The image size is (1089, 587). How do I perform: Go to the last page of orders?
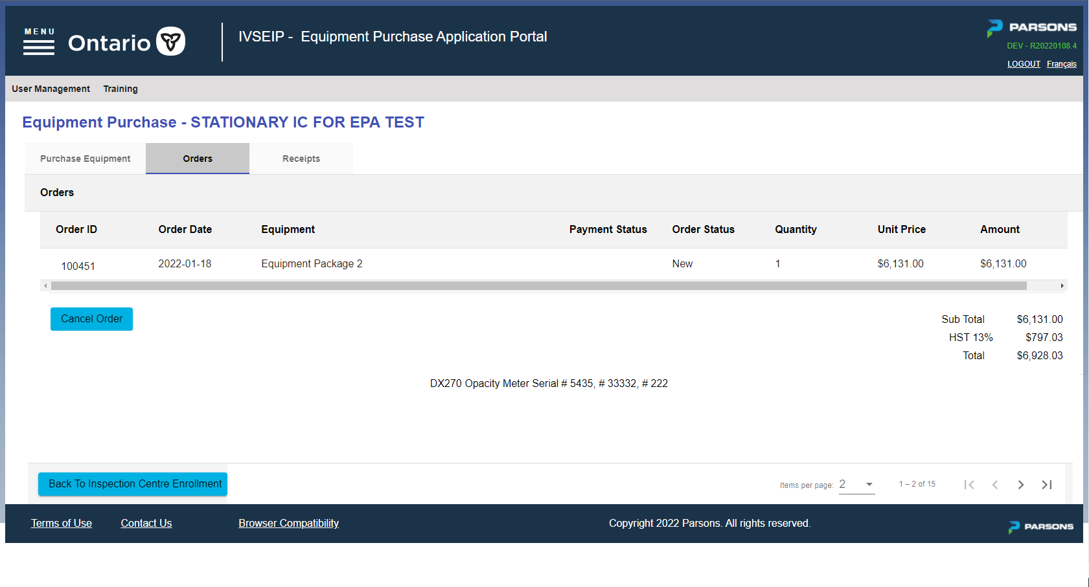pyautogui.click(x=1047, y=484)
